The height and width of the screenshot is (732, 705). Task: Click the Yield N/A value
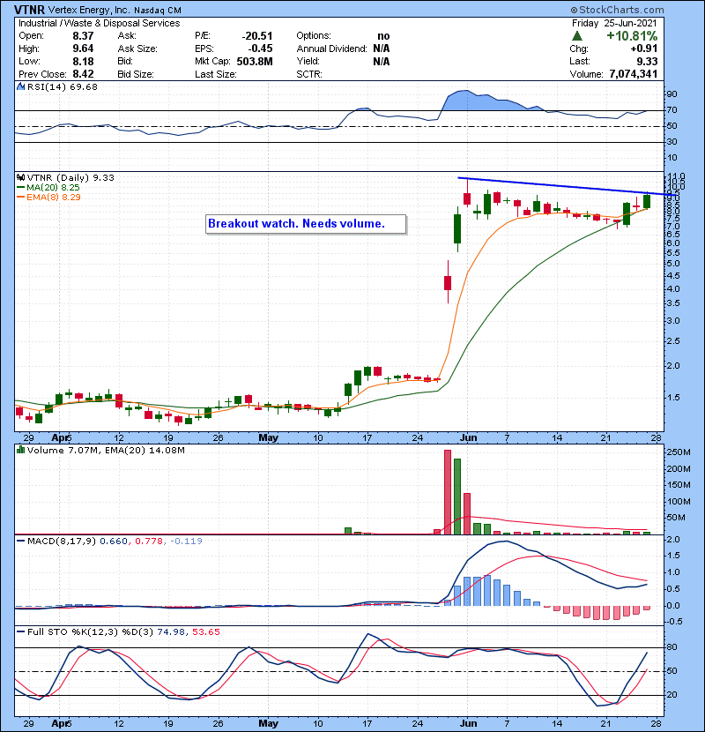coord(382,62)
